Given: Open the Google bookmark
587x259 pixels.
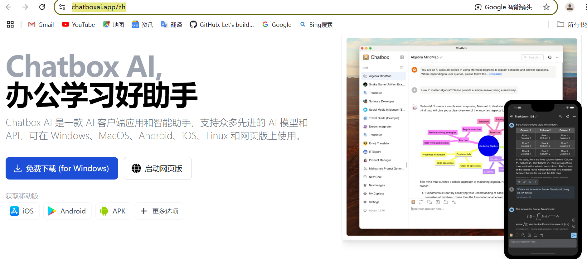Looking at the screenshot, I should pos(277,25).
